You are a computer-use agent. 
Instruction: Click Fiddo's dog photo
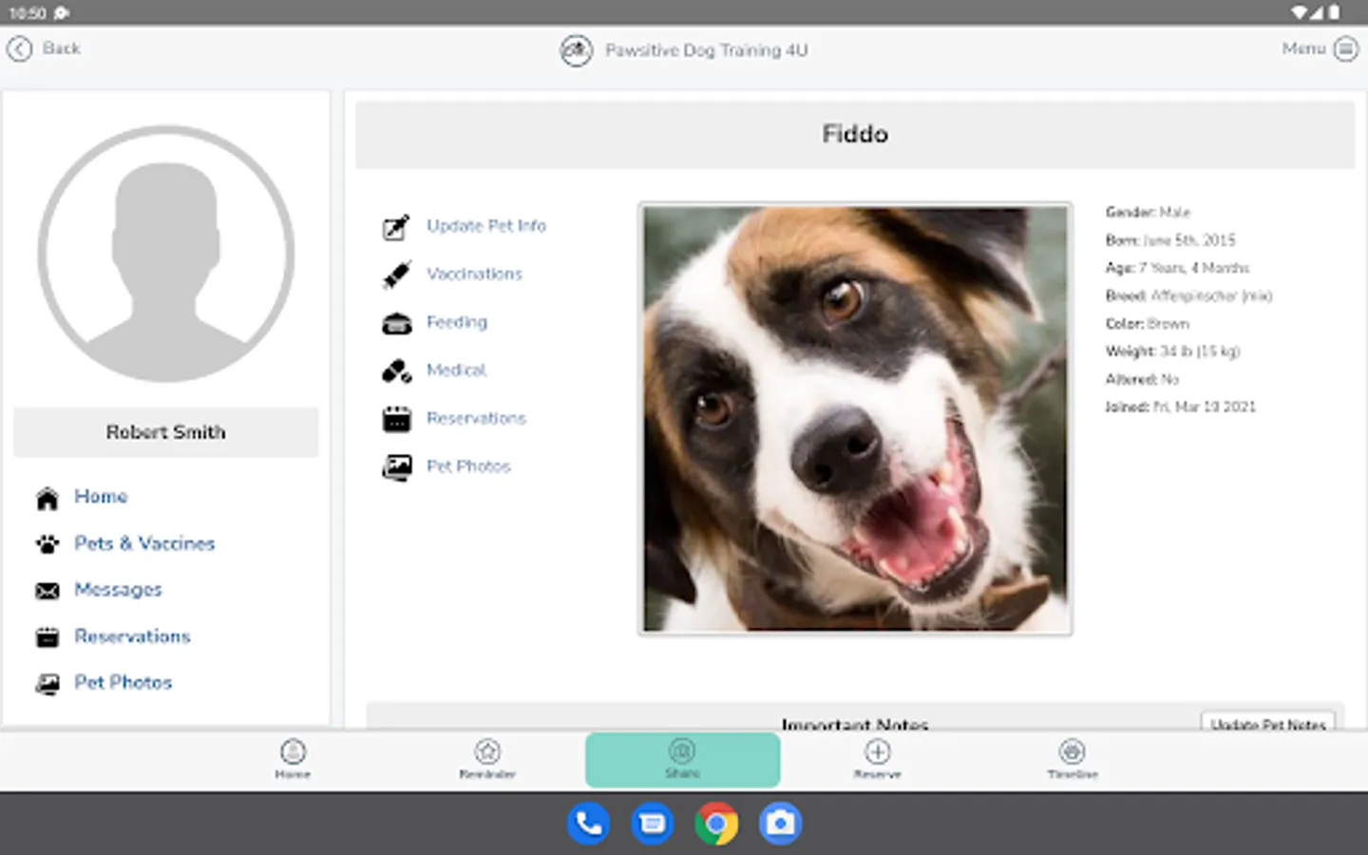855,418
